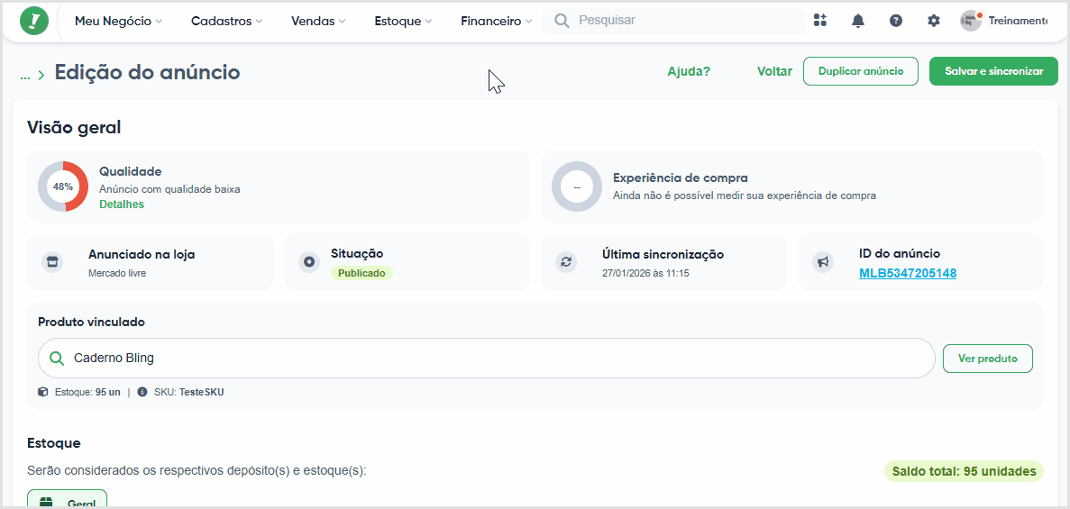Expand the Cadastros menu
1070x509 pixels.
point(226,21)
